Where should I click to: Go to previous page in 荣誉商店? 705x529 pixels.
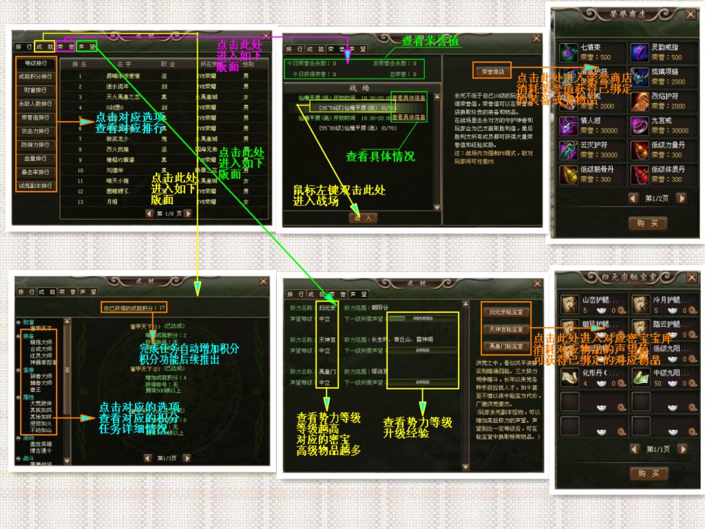pyautogui.click(x=633, y=198)
